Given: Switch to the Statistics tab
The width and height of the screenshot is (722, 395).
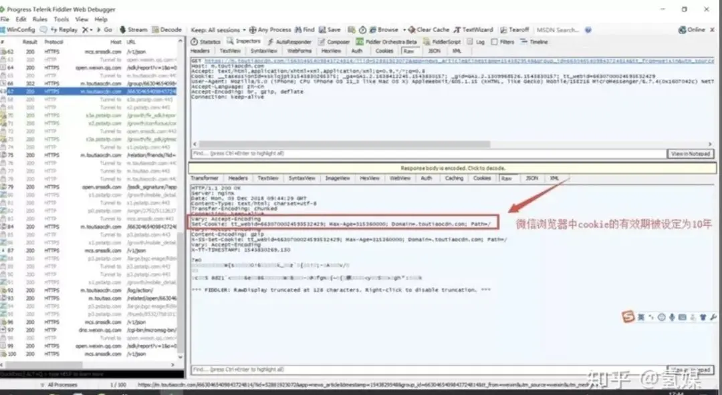Looking at the screenshot, I should click(206, 42).
